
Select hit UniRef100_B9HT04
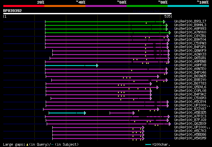pyautogui.click(x=190, y=40)
